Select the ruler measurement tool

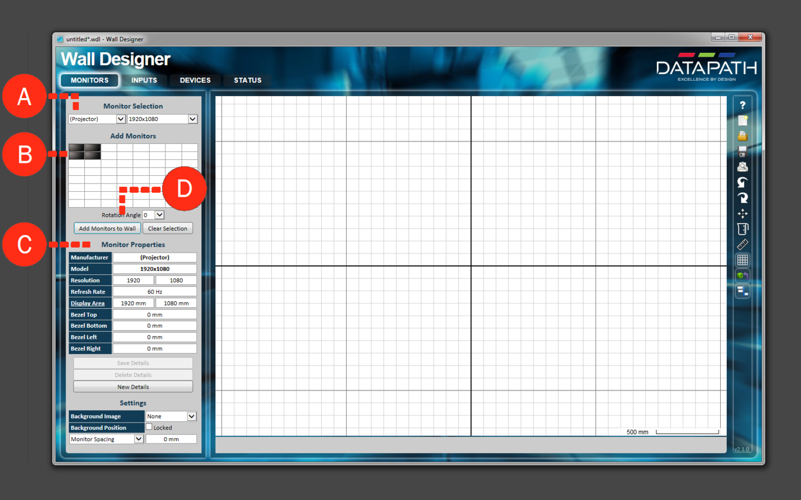click(x=742, y=245)
